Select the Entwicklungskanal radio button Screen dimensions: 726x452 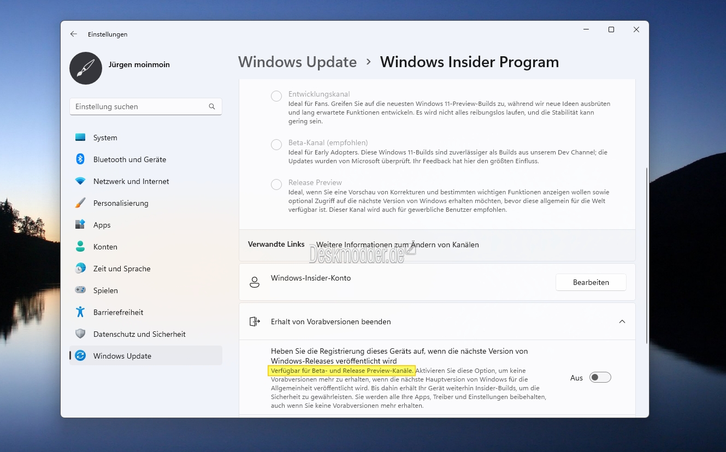coord(276,96)
